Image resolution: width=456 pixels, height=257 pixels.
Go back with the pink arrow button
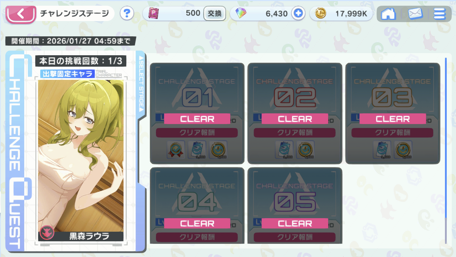pyautogui.click(x=21, y=14)
